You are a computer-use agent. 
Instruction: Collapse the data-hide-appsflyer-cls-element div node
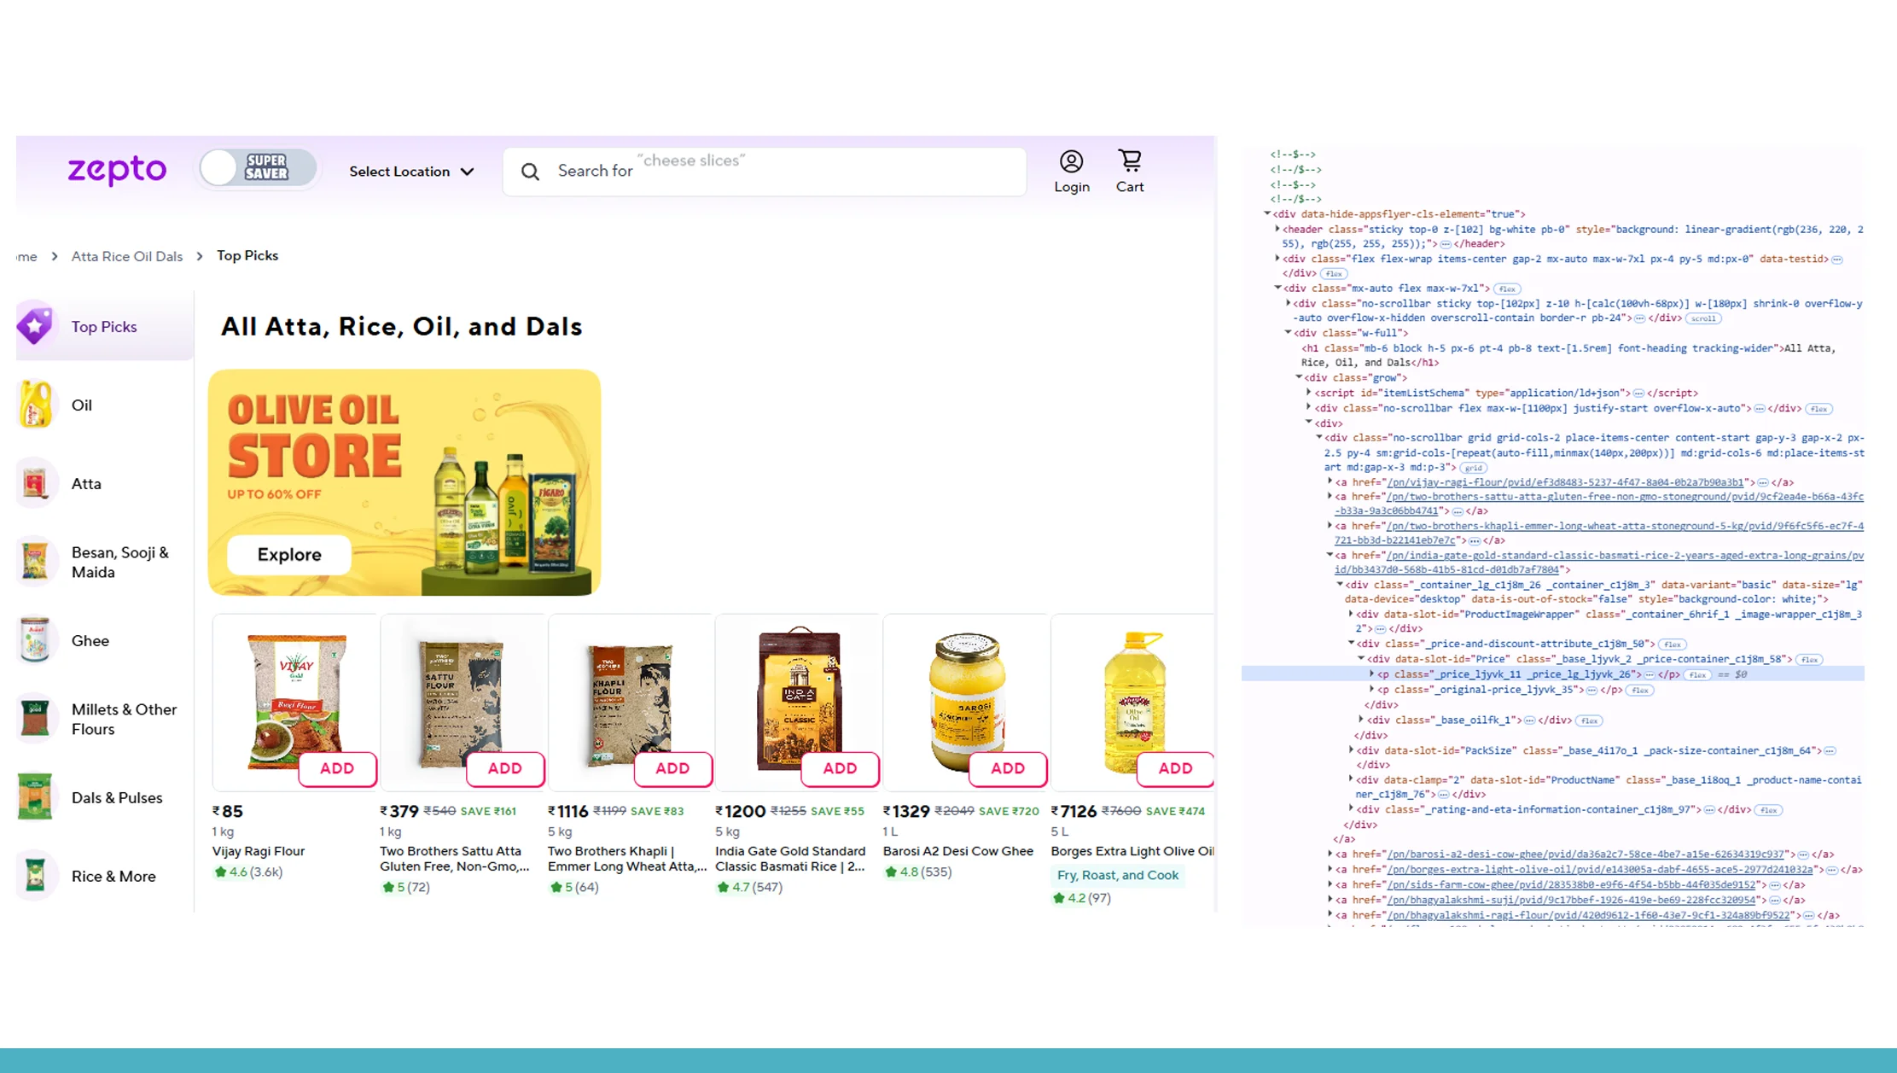click(1268, 214)
